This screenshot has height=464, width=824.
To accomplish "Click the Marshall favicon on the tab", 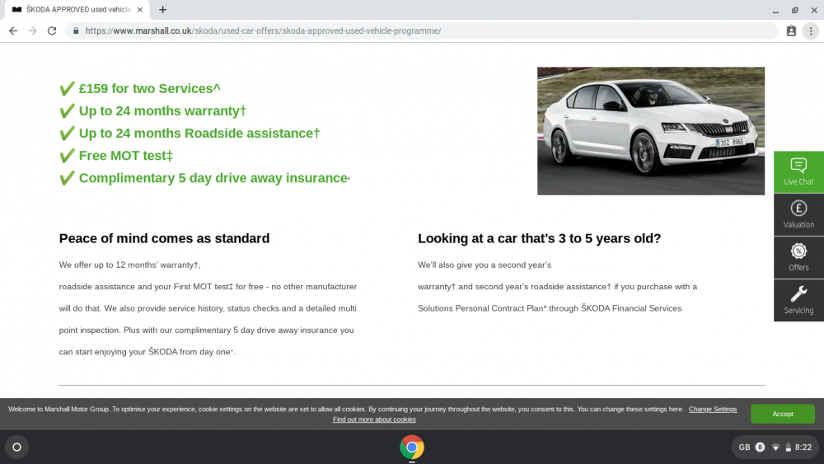I will [x=16, y=9].
